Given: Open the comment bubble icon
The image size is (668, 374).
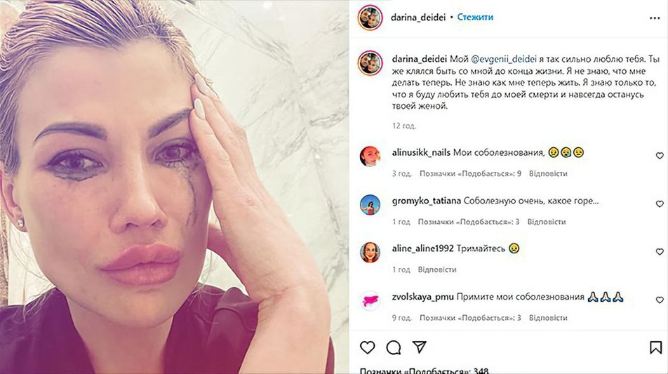Looking at the screenshot, I should tap(393, 347).
